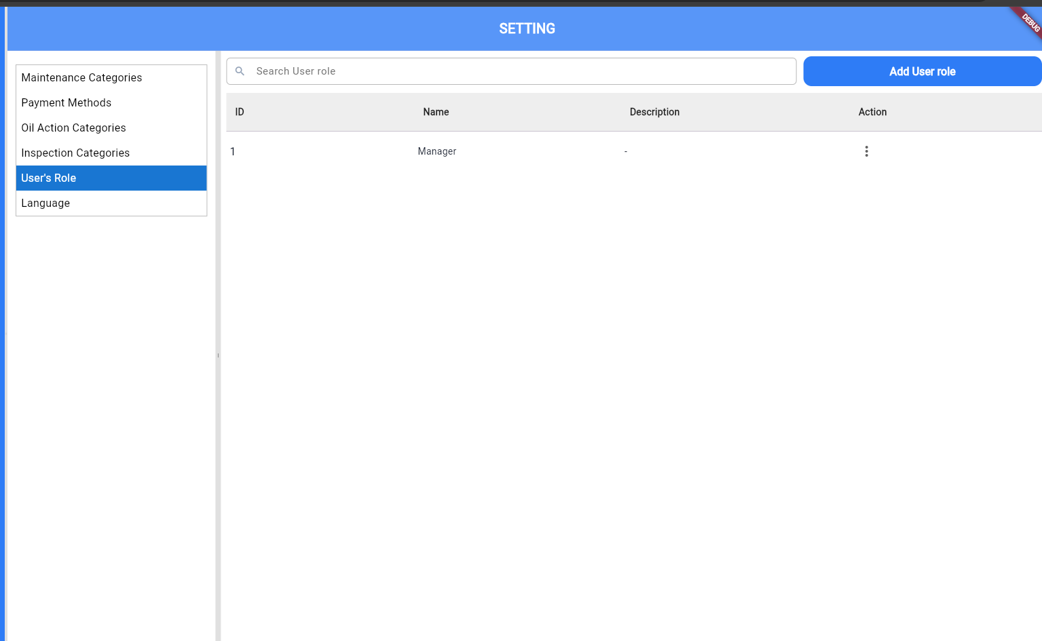This screenshot has height=641, width=1042.
Task: Click the magnifier search icon
Action: coord(240,71)
